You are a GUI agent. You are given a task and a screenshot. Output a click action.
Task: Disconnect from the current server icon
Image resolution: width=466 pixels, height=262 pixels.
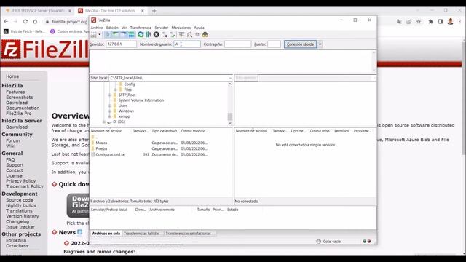165,35
